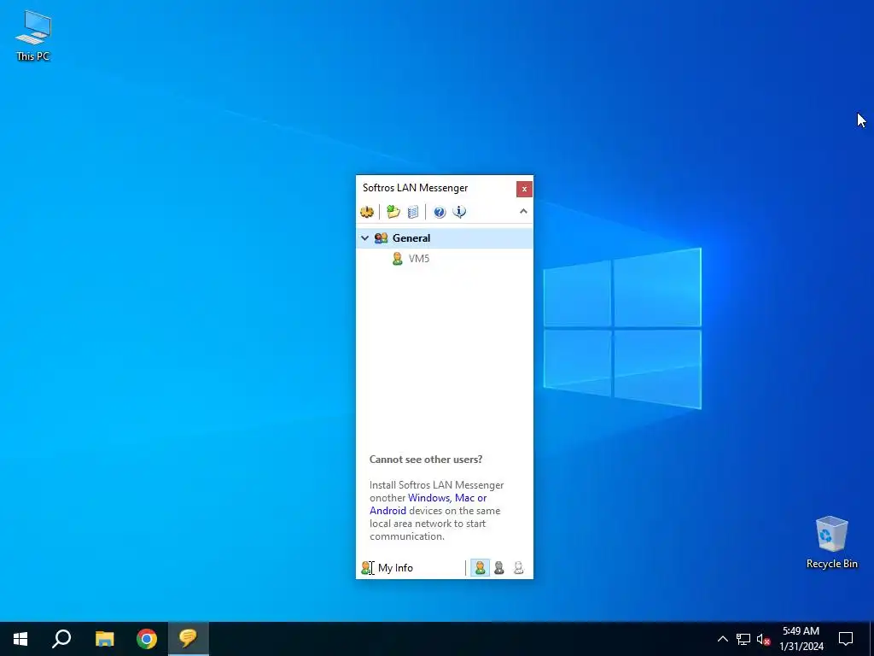Select user VM5 in the list
Viewport: 874px width, 656px height.
point(418,259)
